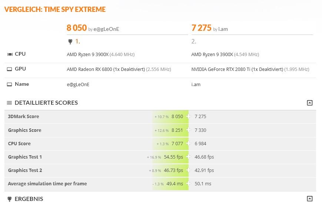Click the Ergebnis trophy icon
This screenshot has width=322, height=205.
click(10, 199)
